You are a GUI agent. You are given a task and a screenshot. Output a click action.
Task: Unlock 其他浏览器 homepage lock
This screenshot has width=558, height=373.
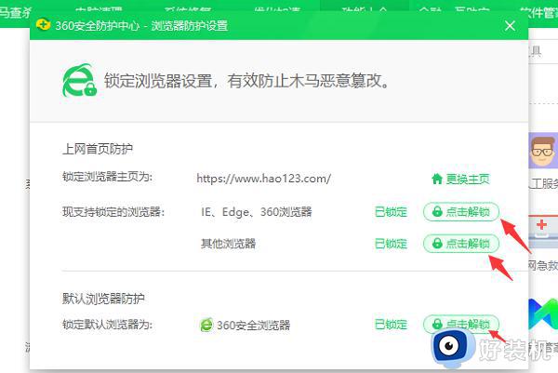[461, 244]
